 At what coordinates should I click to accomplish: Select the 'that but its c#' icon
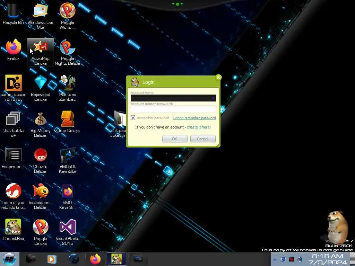(x=14, y=124)
